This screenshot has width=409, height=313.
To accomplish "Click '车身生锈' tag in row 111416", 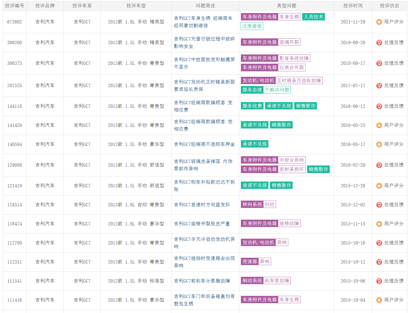I will [x=289, y=300].
